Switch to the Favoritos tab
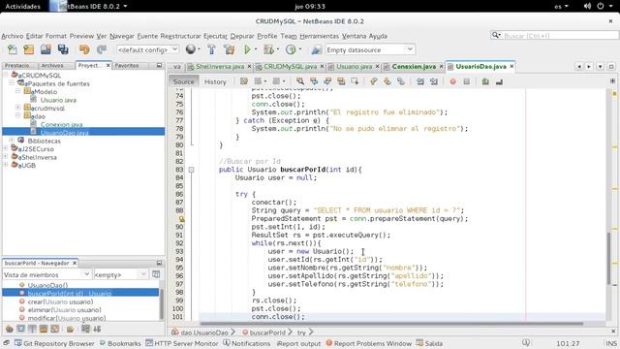 click(x=127, y=65)
